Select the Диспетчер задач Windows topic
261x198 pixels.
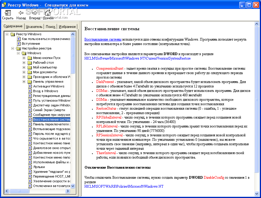tap(51, 105)
